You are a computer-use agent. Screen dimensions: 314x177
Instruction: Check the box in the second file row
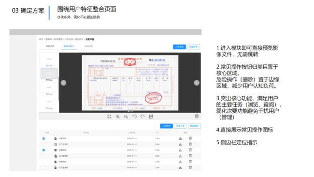pyautogui.click(x=43, y=144)
